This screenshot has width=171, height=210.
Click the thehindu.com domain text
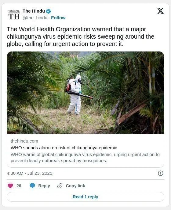pos(24,141)
